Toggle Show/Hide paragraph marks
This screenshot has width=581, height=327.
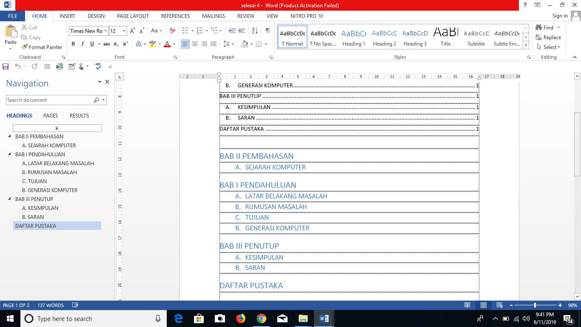[268, 31]
